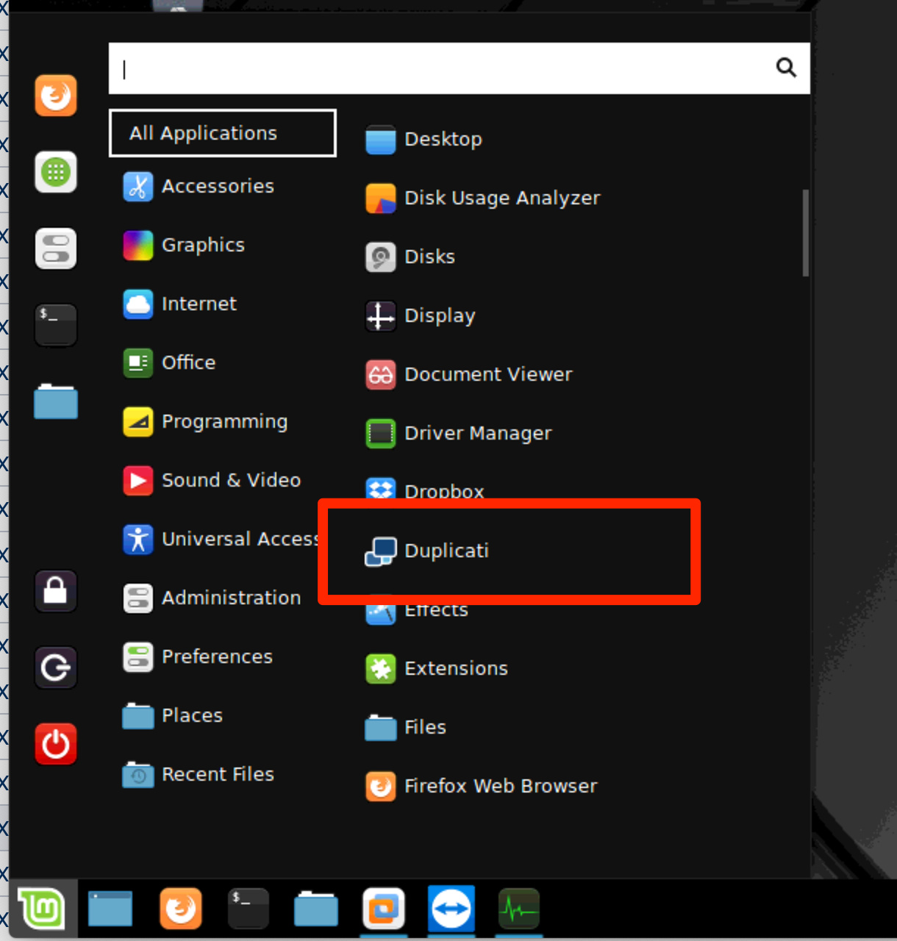This screenshot has width=897, height=941.
Task: Open Driver Manager
Action: pos(459,433)
